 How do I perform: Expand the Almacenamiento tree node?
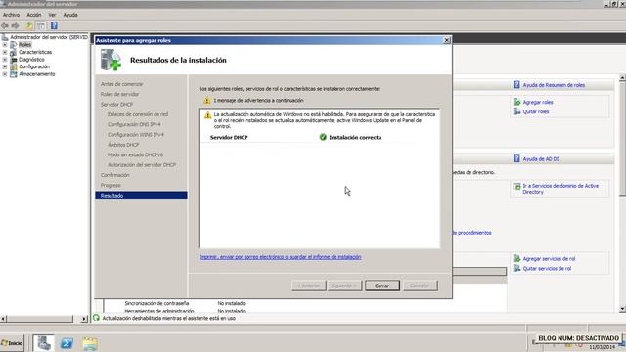coord(5,74)
